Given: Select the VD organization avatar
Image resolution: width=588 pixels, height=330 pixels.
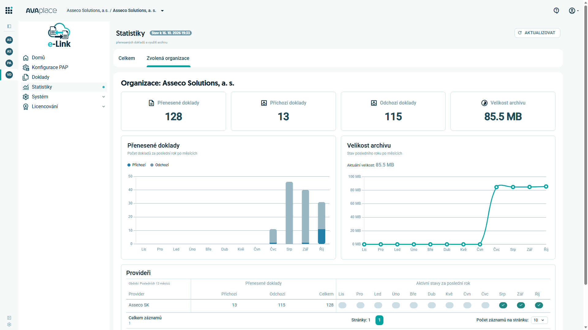Looking at the screenshot, I should [x=9, y=75].
